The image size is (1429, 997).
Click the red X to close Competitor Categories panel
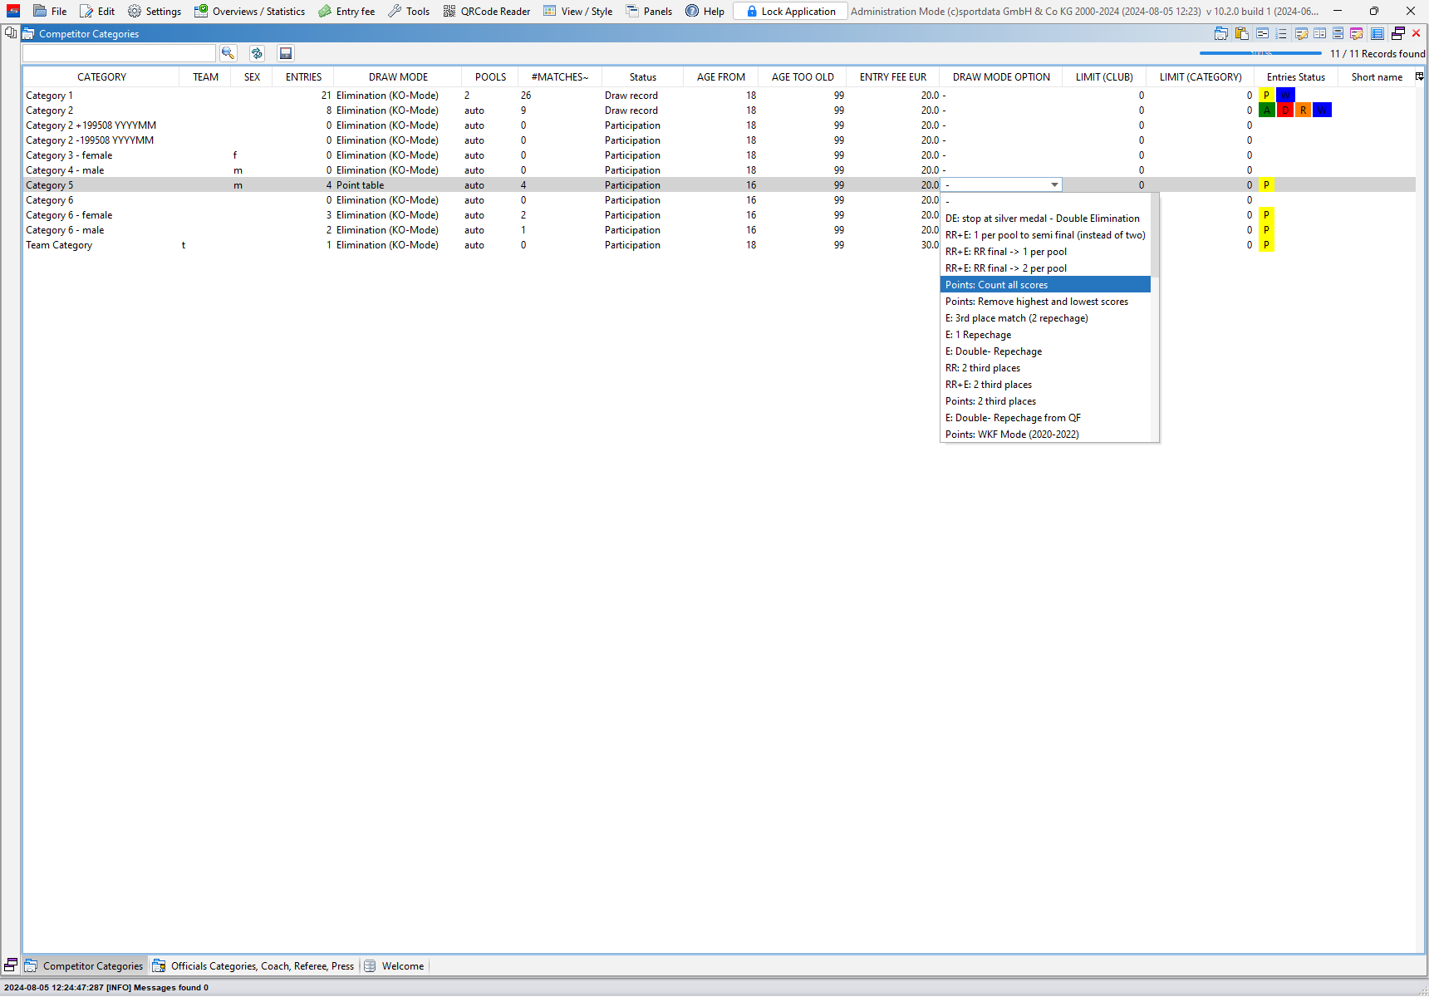click(x=1417, y=34)
